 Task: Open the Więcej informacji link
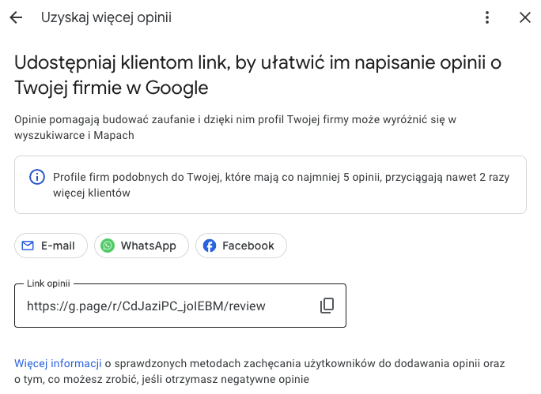(58, 363)
